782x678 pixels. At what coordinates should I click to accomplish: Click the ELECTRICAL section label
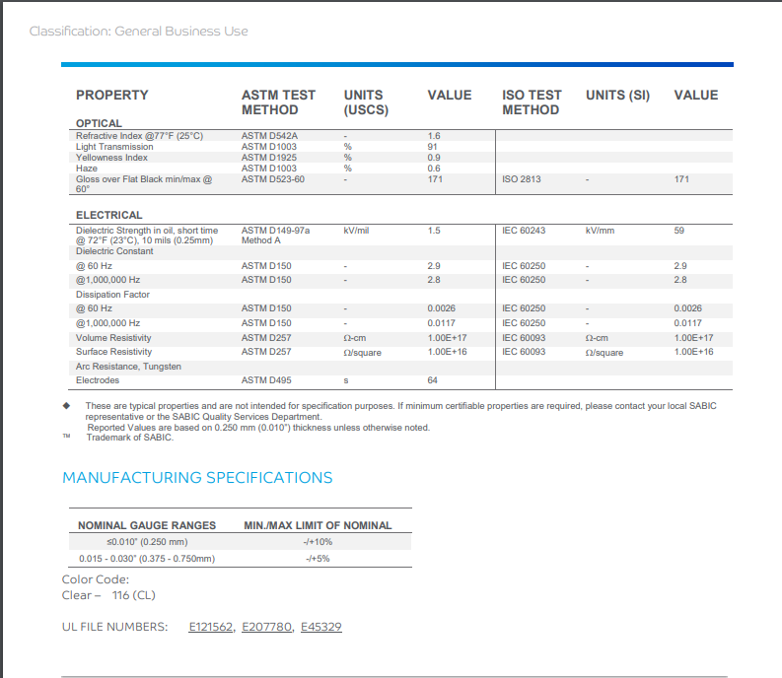point(108,215)
